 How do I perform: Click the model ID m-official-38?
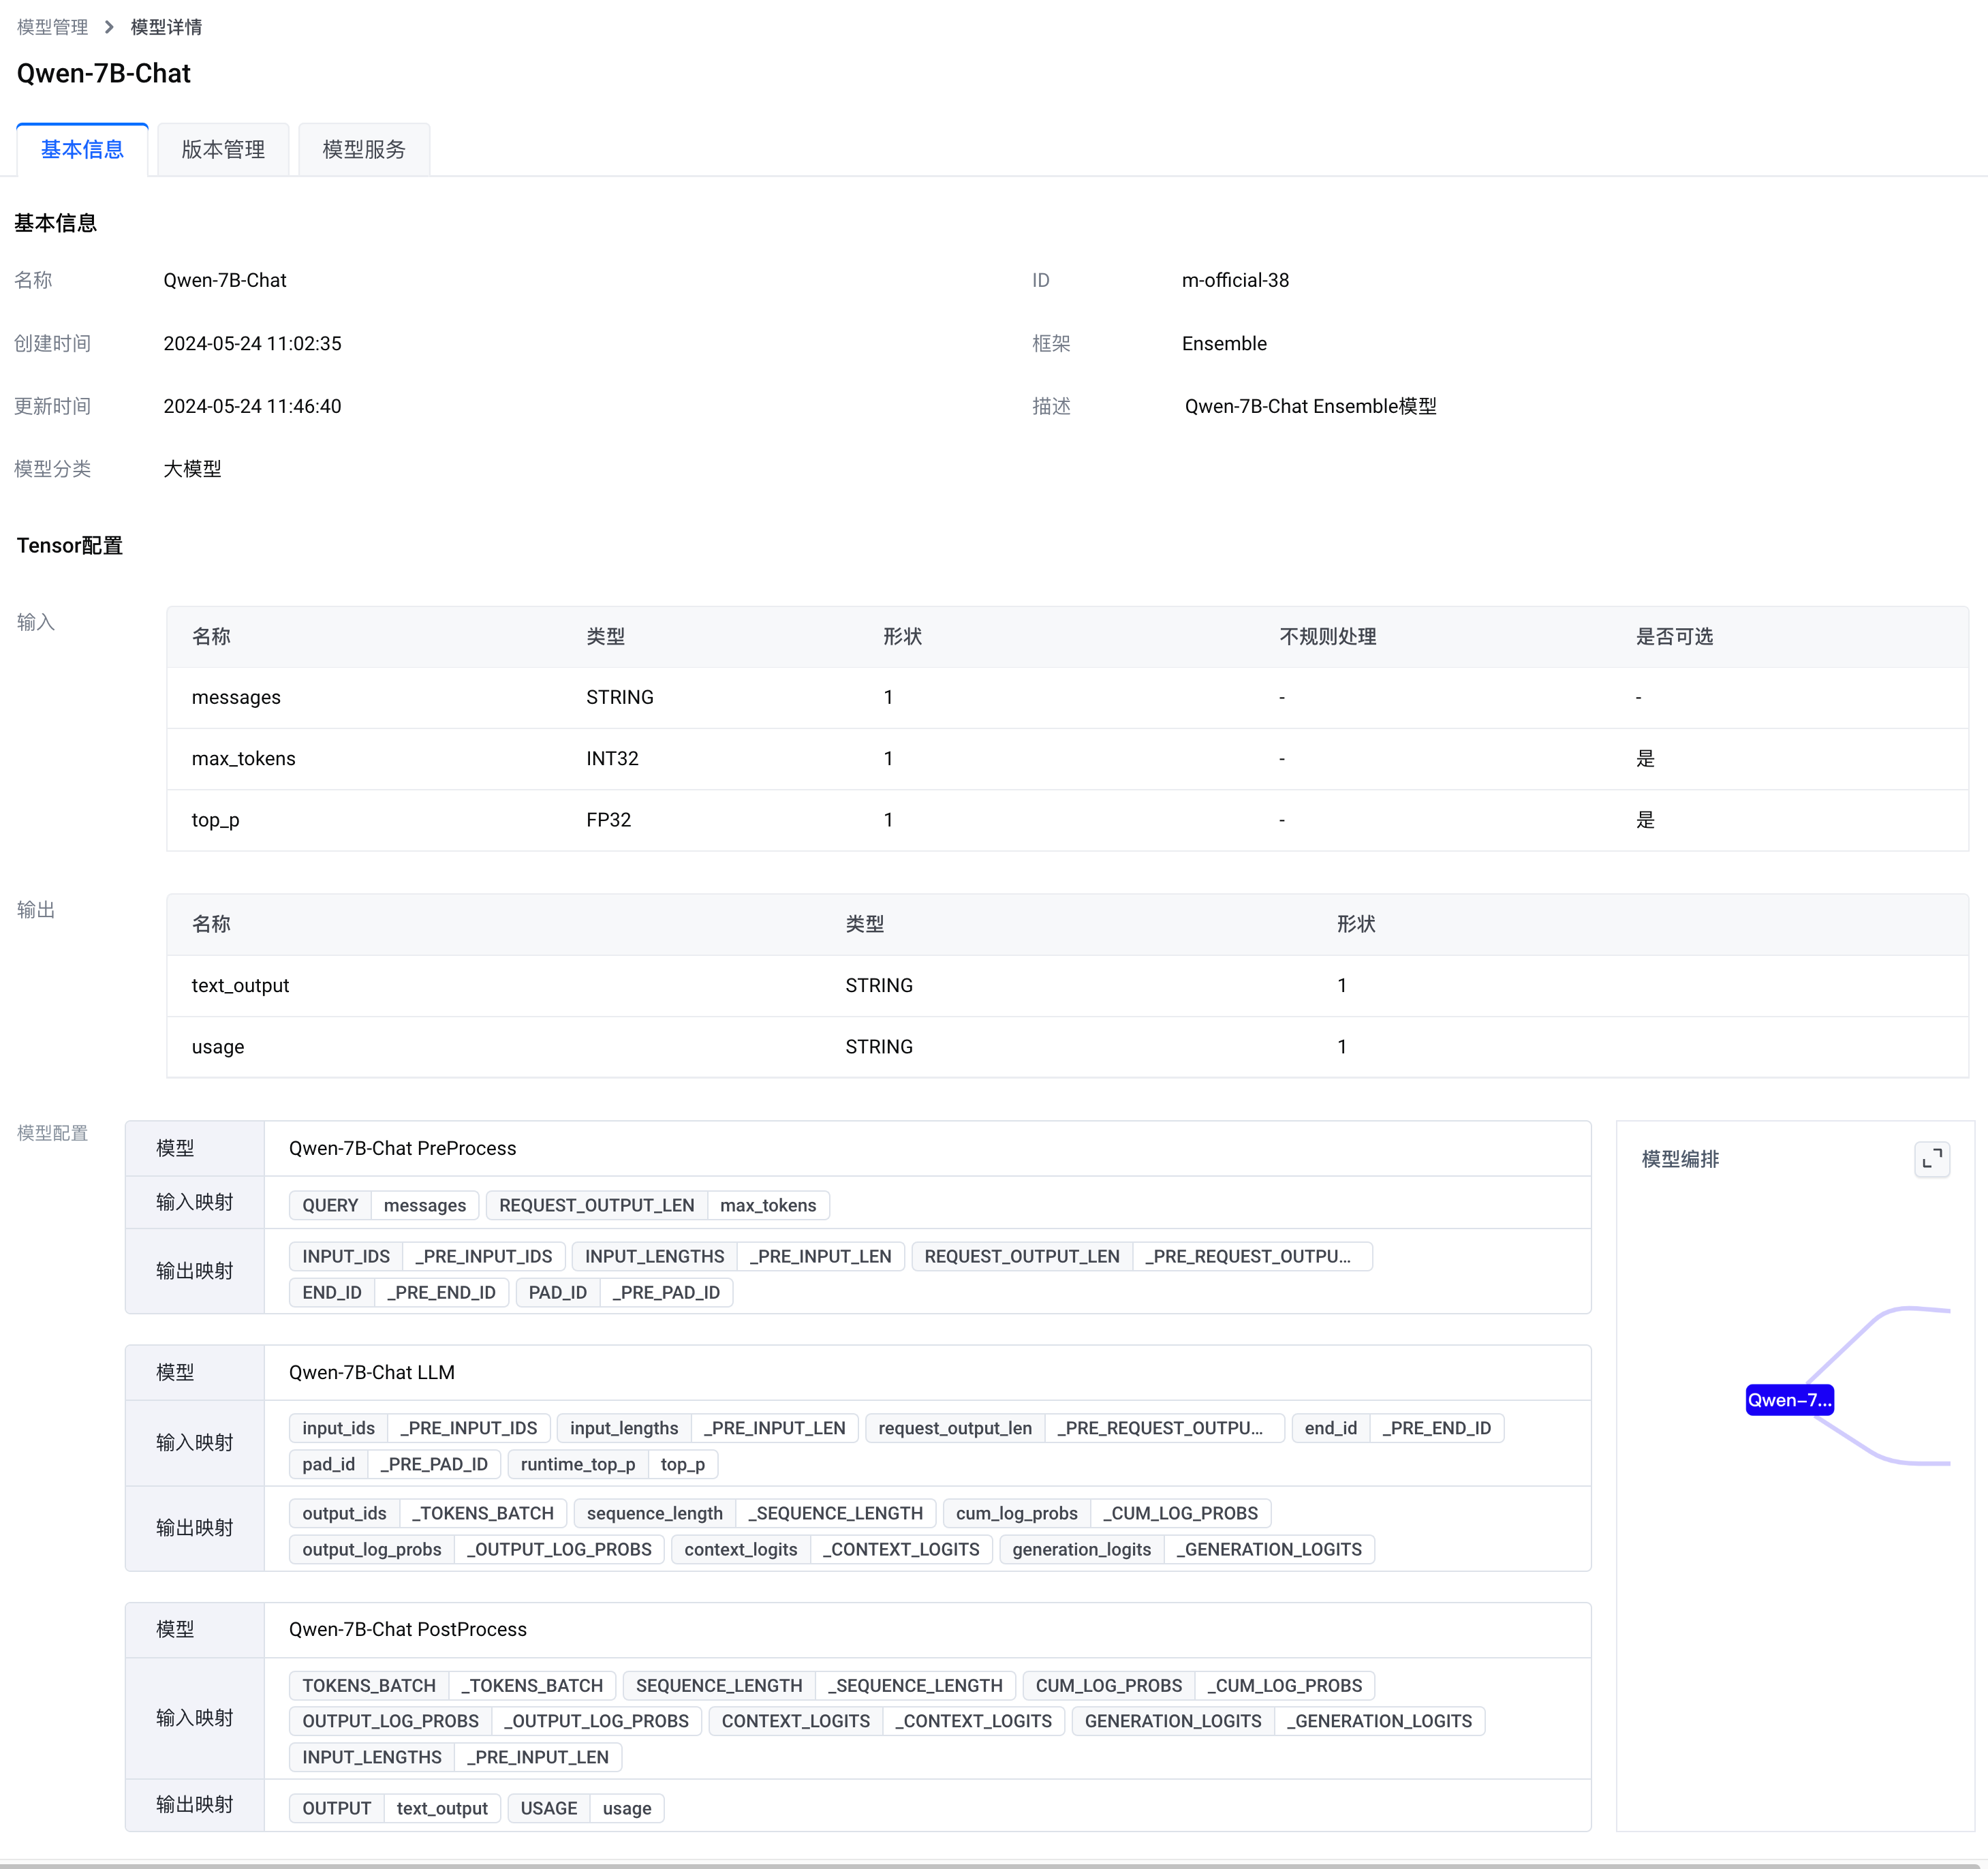[x=1235, y=280]
